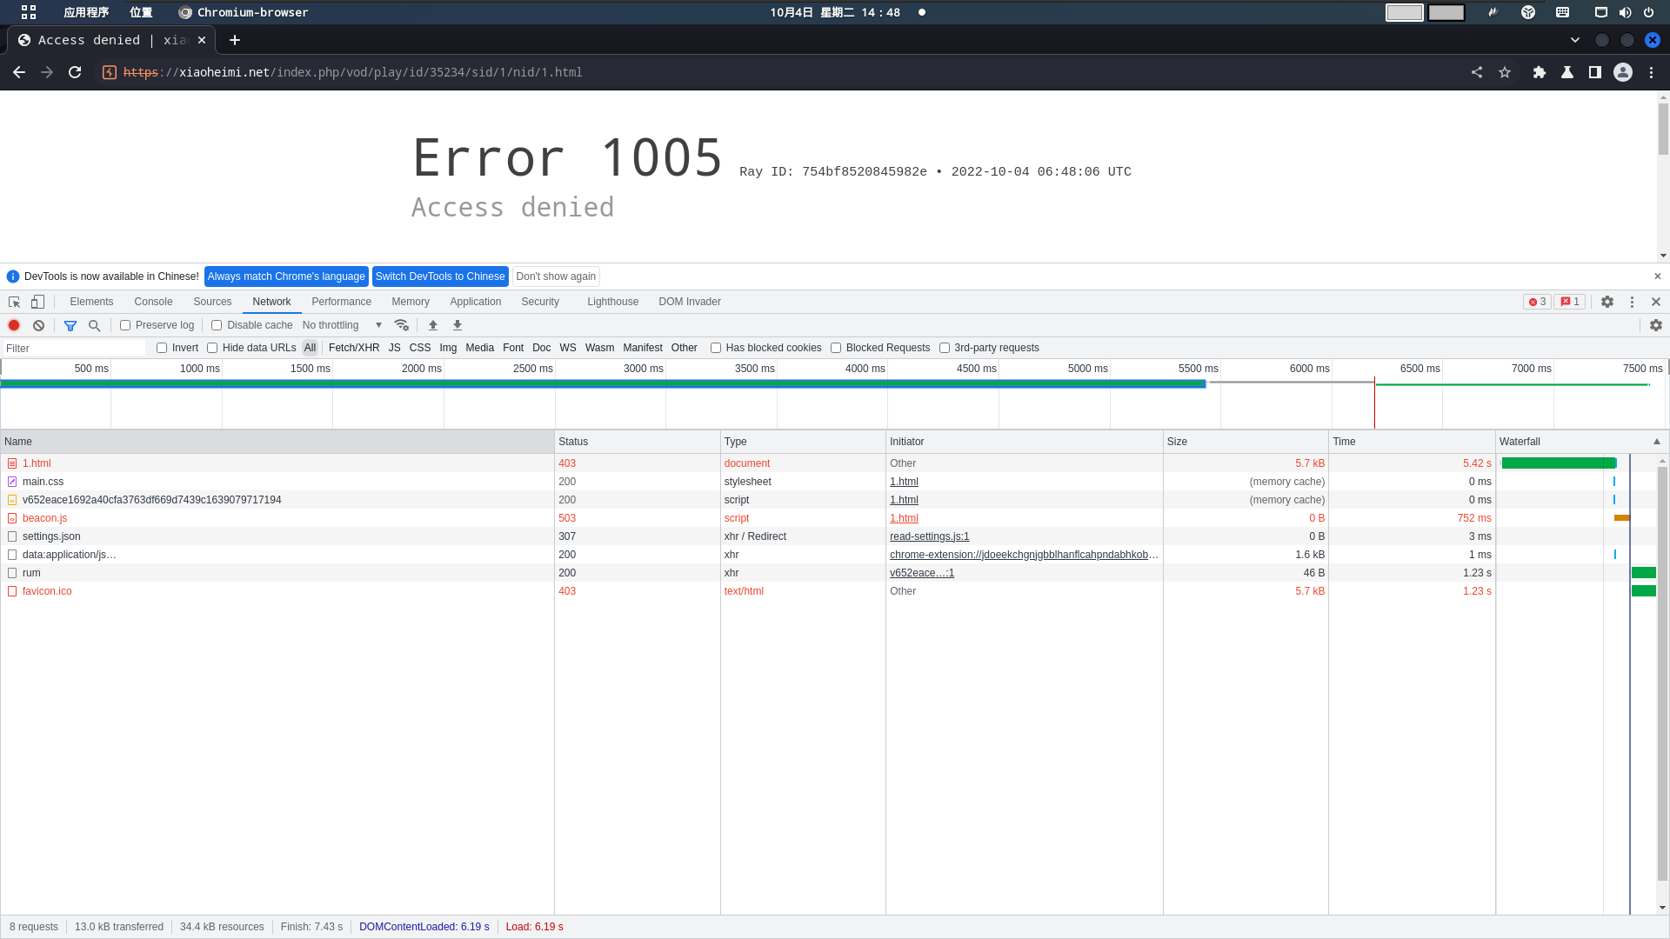Check Has blocked cookies

point(716,348)
